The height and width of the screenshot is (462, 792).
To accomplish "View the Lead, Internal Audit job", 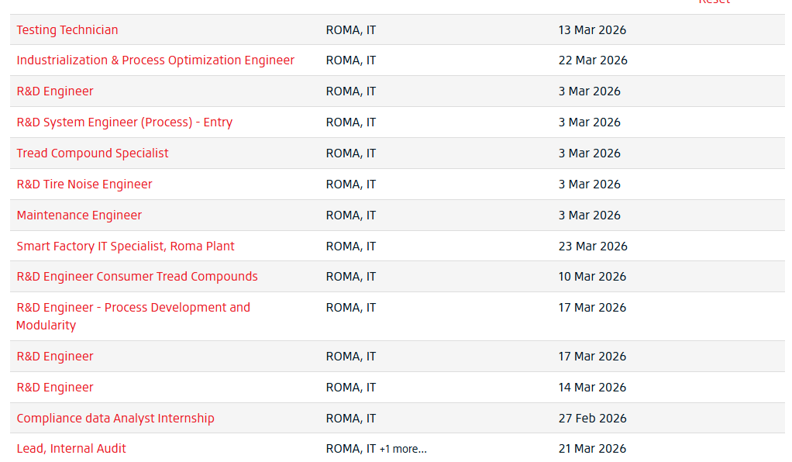I will [x=71, y=449].
